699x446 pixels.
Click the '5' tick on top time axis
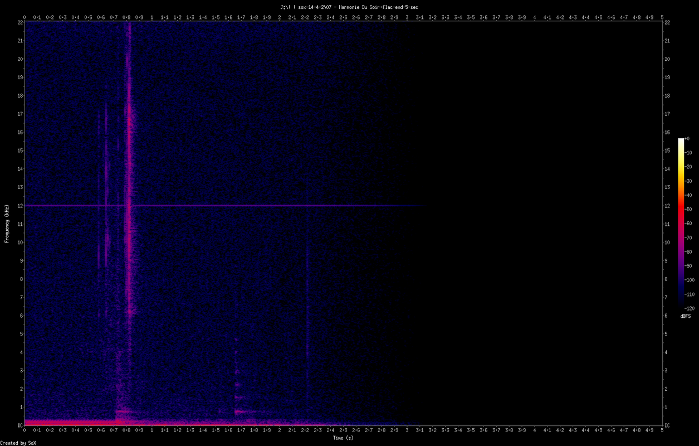tap(662, 17)
